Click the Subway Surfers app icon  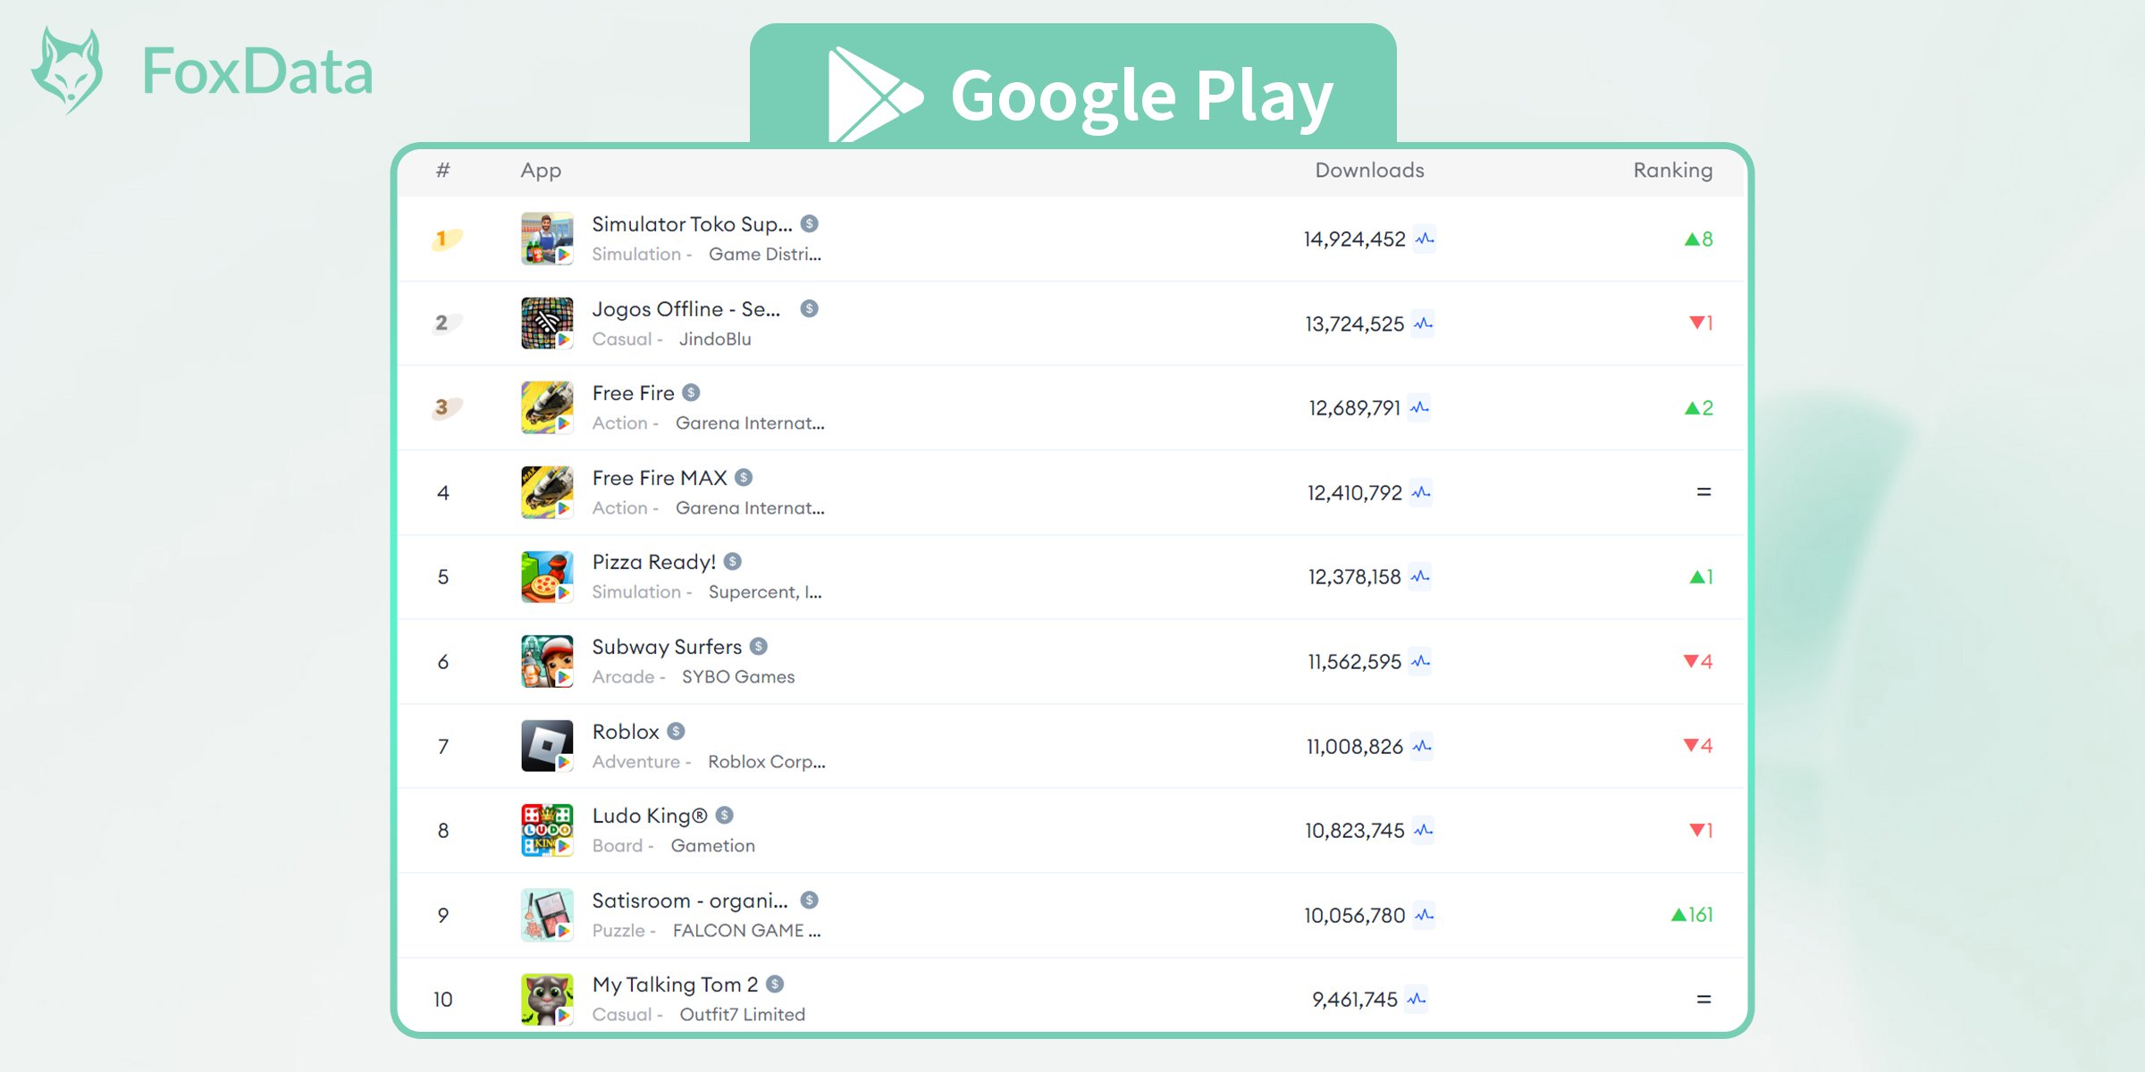pos(546,660)
